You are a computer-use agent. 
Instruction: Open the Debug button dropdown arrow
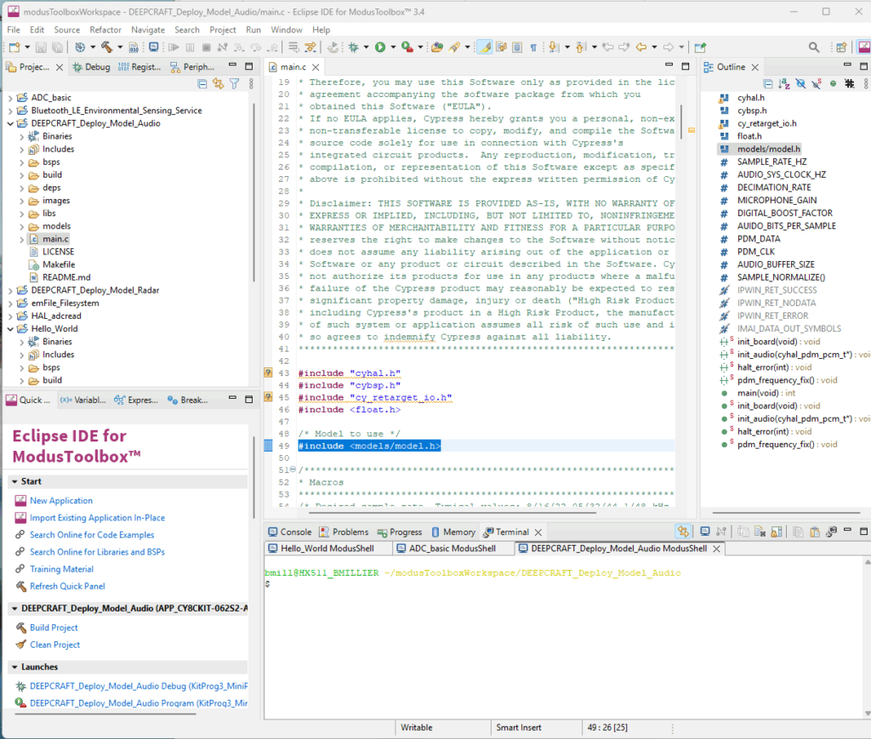click(x=366, y=47)
